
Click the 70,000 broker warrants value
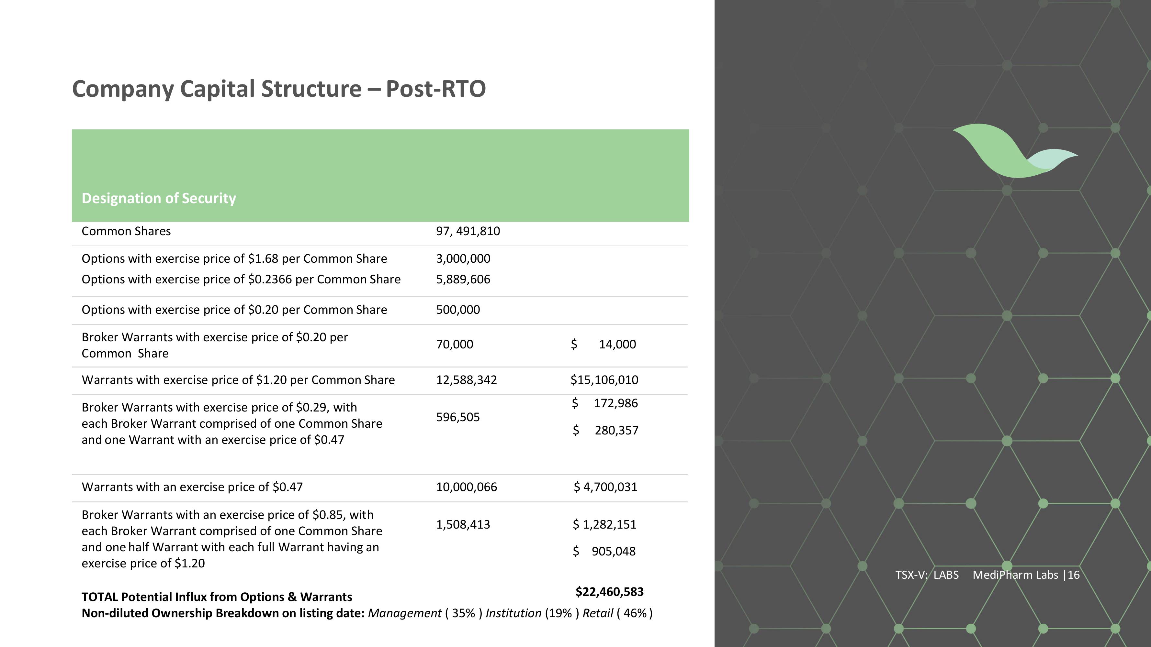(455, 344)
